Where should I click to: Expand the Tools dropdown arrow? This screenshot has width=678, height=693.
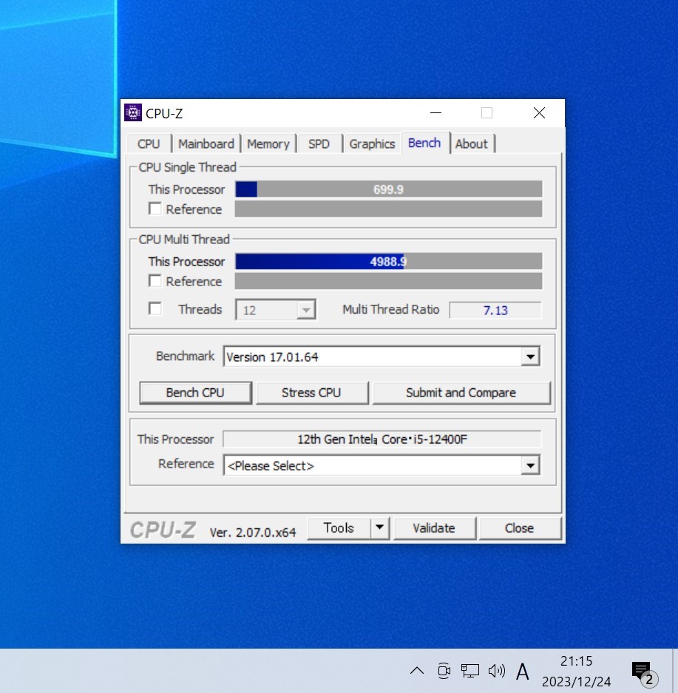pyautogui.click(x=380, y=528)
